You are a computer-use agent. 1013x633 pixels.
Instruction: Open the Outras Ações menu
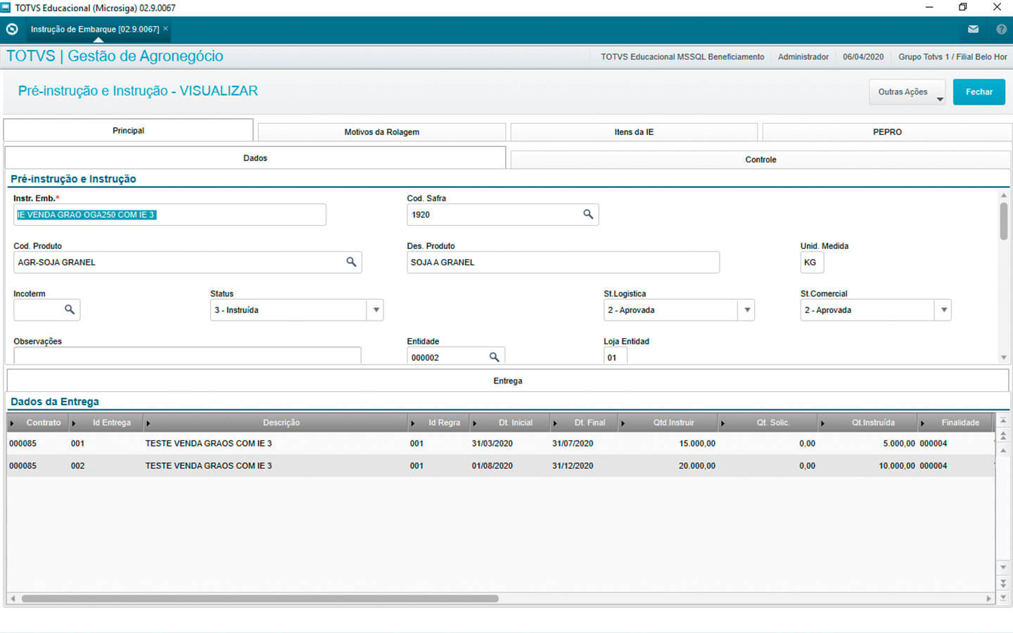[x=907, y=92]
